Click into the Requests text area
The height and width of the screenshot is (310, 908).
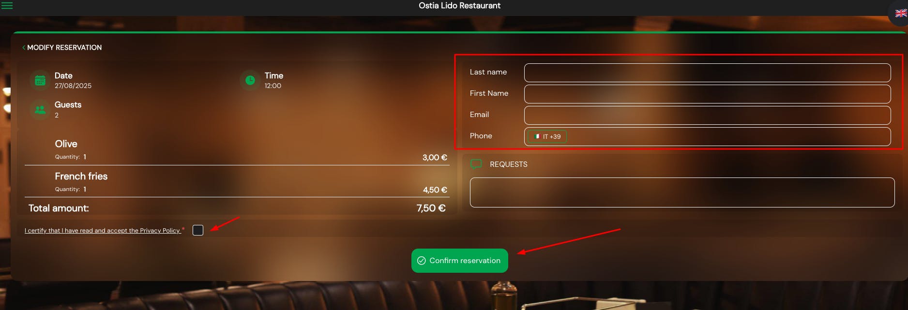(x=682, y=192)
